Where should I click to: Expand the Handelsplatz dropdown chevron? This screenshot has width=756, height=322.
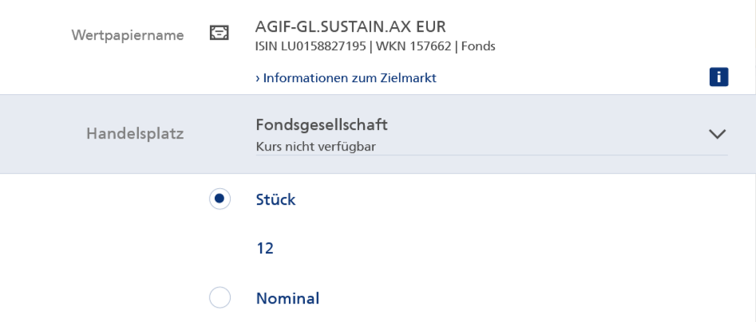click(718, 134)
